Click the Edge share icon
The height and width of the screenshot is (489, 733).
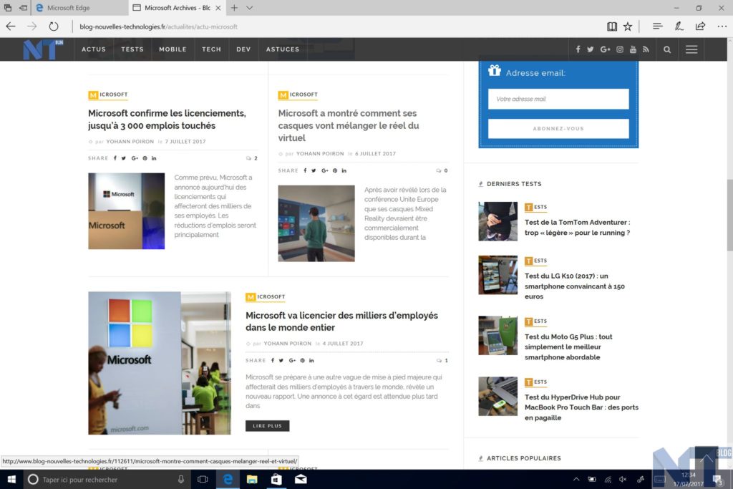point(700,26)
